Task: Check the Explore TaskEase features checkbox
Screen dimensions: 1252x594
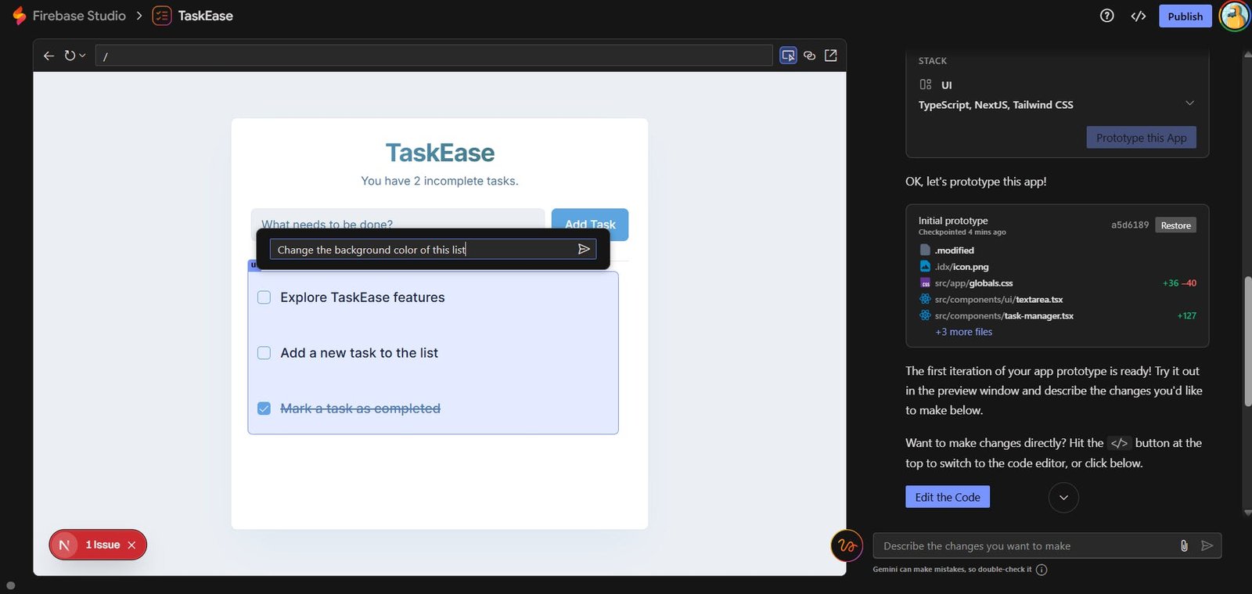Action: click(x=264, y=297)
